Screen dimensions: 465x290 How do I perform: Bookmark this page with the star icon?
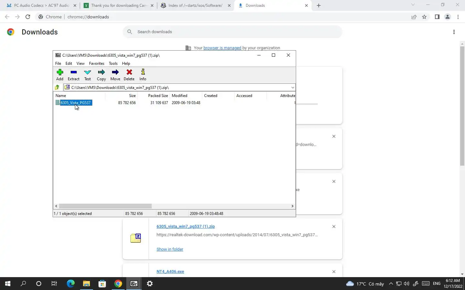coord(424,17)
